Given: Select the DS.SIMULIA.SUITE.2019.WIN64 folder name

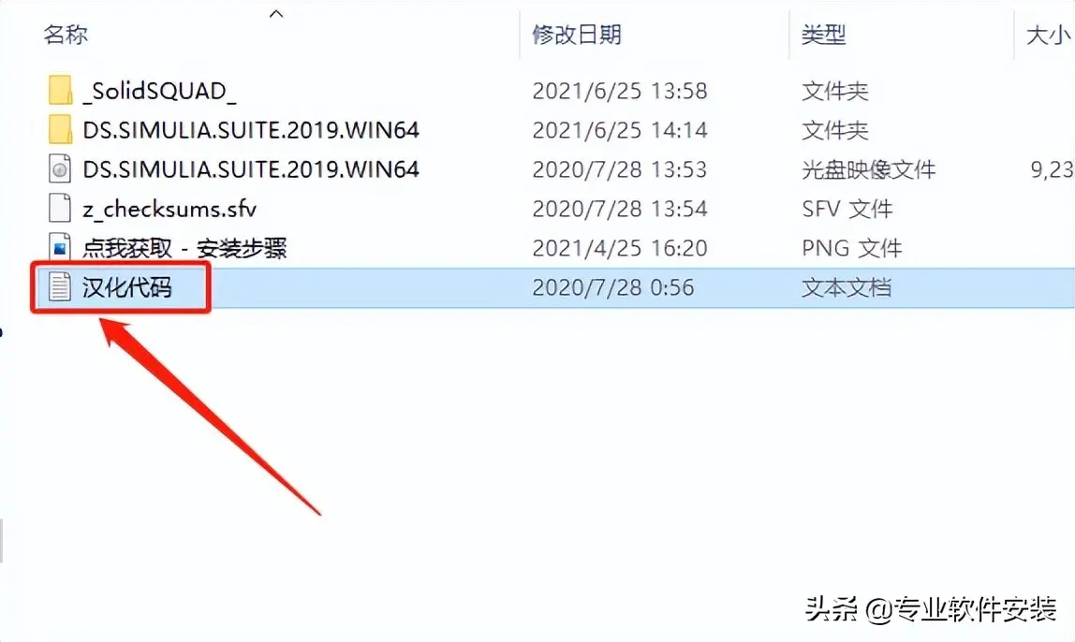Looking at the screenshot, I should [251, 130].
